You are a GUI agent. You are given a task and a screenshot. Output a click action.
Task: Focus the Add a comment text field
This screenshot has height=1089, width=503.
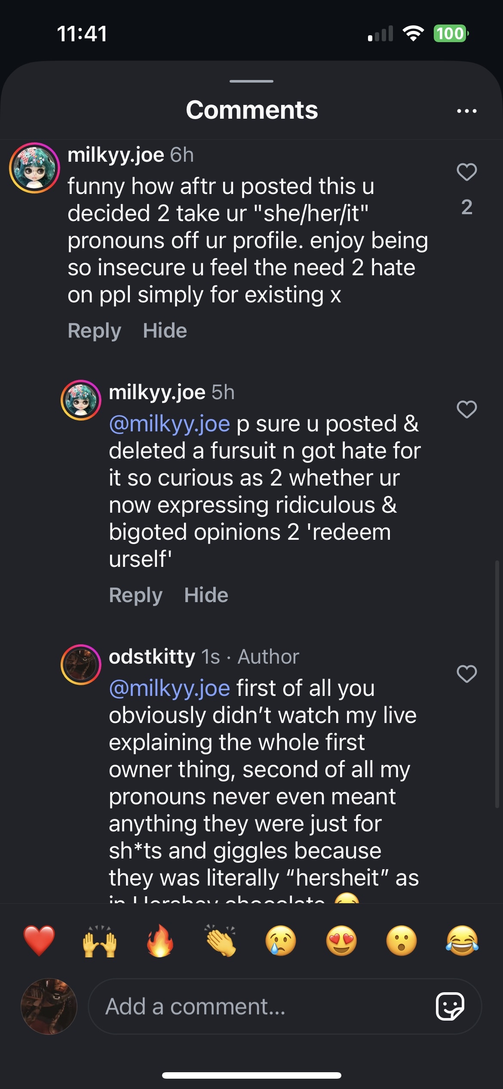[258, 1006]
